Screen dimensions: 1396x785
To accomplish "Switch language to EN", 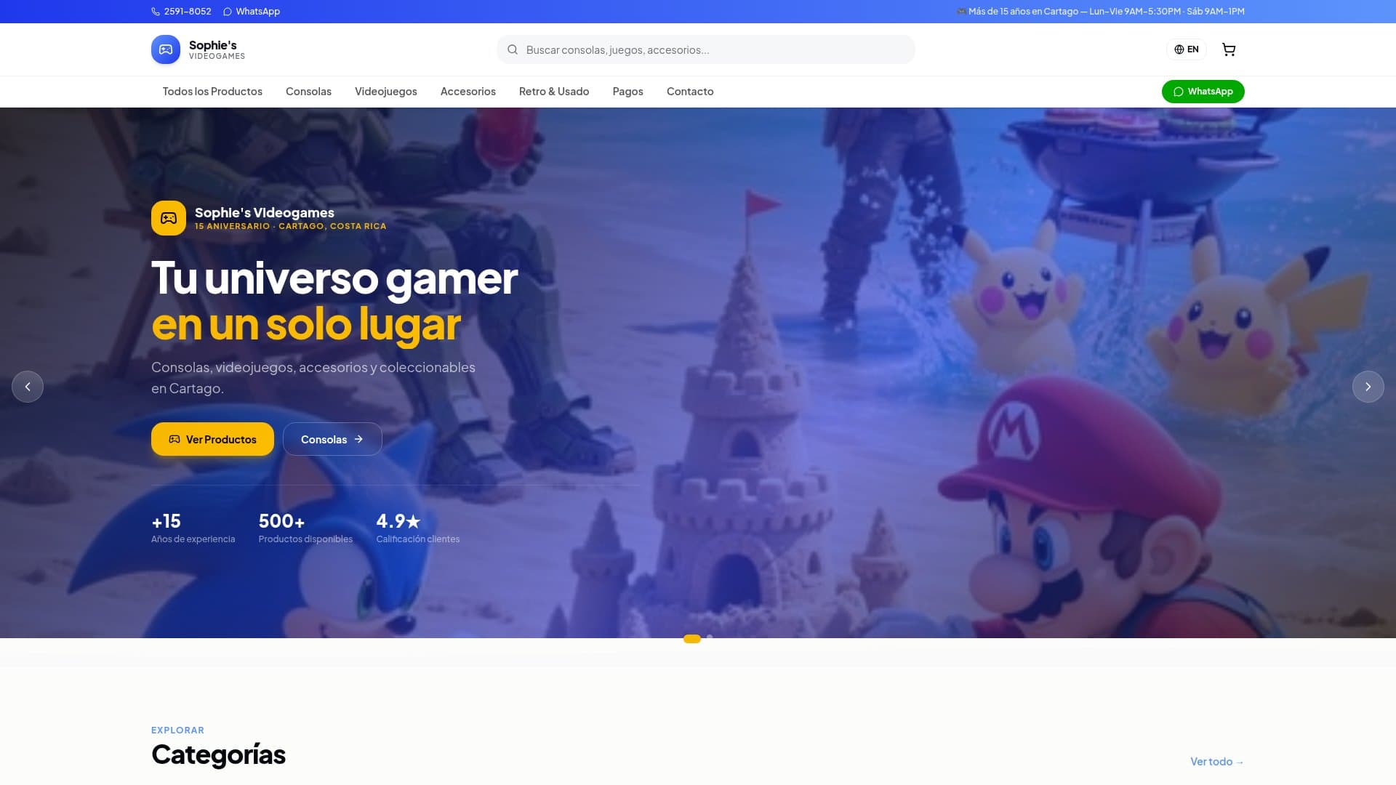I will click(x=1186, y=49).
